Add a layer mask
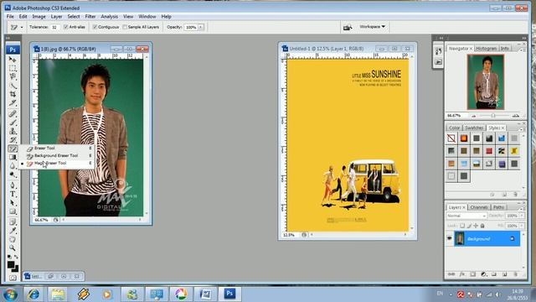536x302 pixels. point(472,274)
